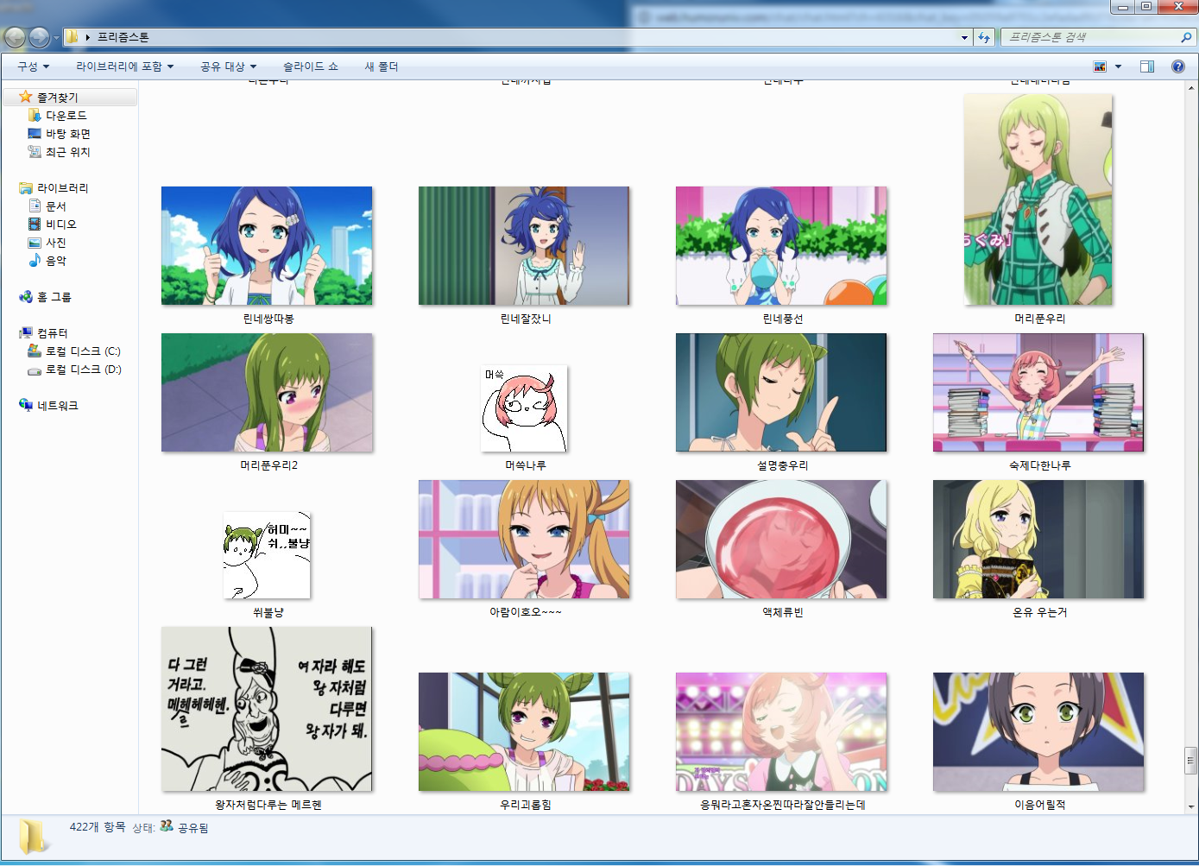The width and height of the screenshot is (1199, 866).
Task: Create a 새 폴더 new folder
Action: (x=382, y=66)
